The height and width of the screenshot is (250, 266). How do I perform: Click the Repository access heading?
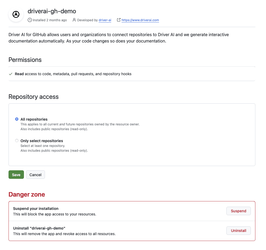coord(34,97)
